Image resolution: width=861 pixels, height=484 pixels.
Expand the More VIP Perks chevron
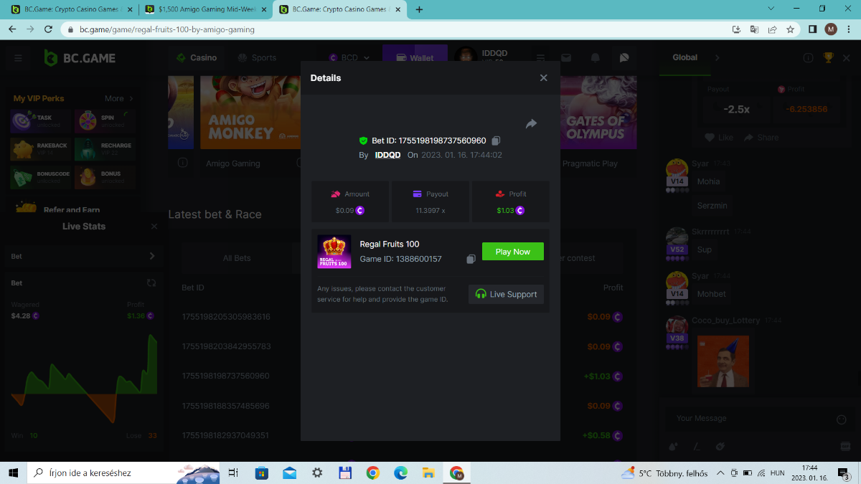131,99
